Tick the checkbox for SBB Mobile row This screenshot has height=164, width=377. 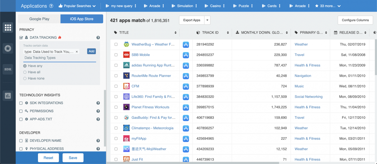pyautogui.click(x=116, y=55)
